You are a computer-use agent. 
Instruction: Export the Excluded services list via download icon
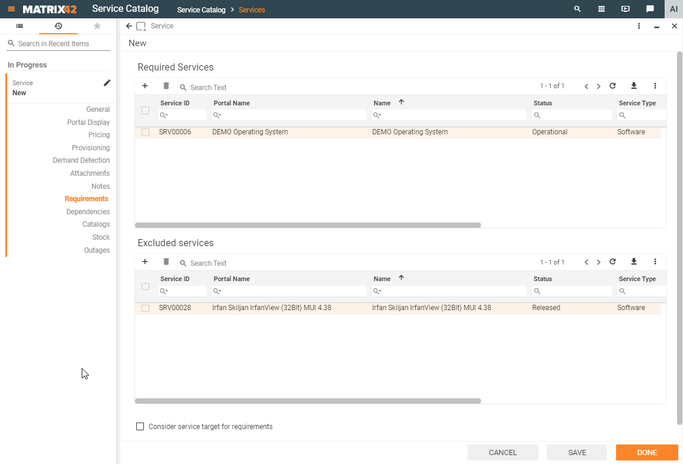point(634,262)
